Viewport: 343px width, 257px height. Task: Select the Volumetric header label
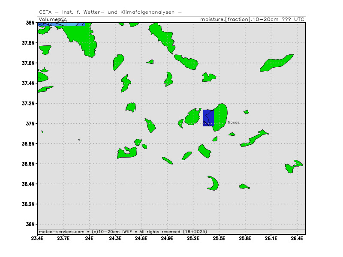tap(53, 19)
